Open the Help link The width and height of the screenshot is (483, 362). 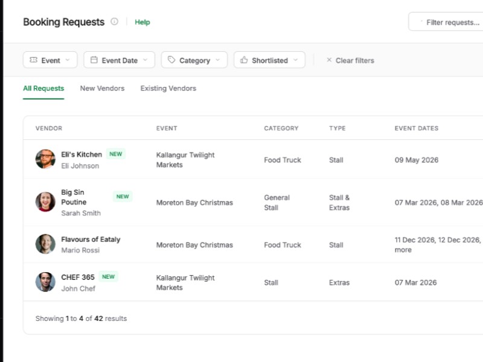click(x=142, y=22)
